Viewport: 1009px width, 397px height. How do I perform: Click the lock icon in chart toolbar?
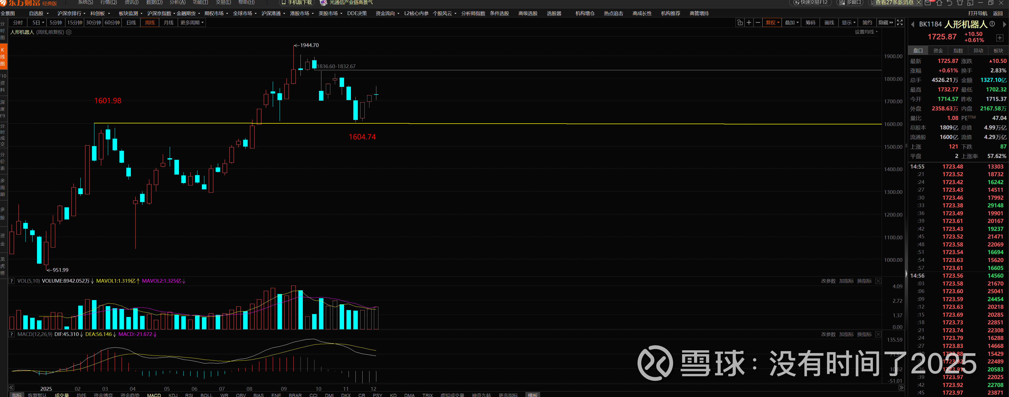[739, 23]
